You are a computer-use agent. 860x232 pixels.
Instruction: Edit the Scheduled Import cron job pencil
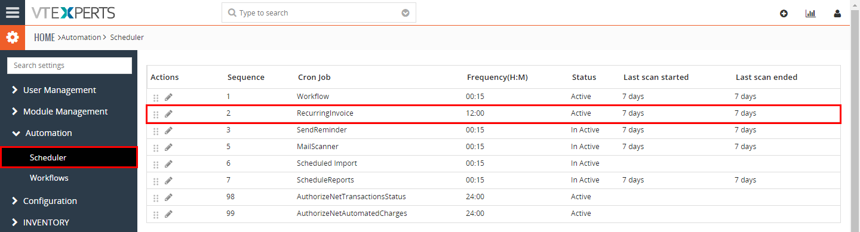168,164
